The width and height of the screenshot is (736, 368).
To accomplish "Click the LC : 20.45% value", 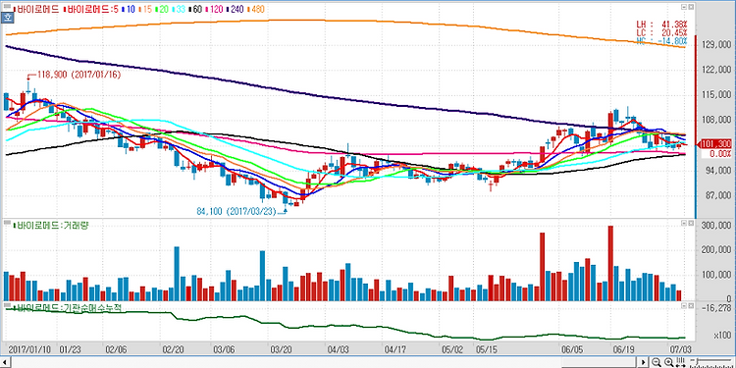I will 661,32.
